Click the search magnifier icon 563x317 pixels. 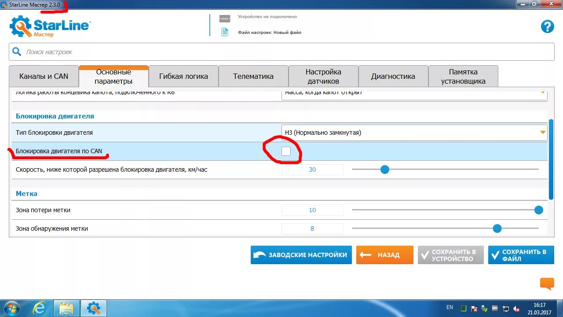tap(17, 52)
